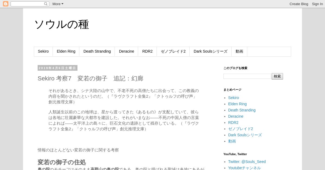Image resolution: width=325 pixels, height=170 pixels.
Task: Open the 動画 navigation tab
Action: coord(239,52)
